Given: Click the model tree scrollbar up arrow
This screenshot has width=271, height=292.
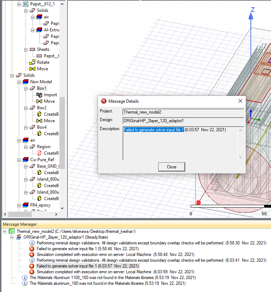Looking at the screenshot, I should point(62,4).
